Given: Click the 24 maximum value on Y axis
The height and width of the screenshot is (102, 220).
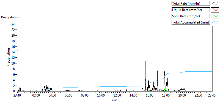Looking at the screenshot, I should (13, 24).
